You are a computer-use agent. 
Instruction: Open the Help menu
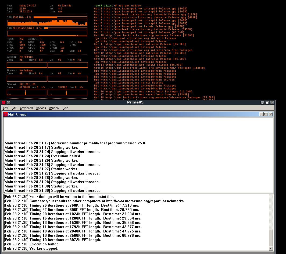pos(65,108)
